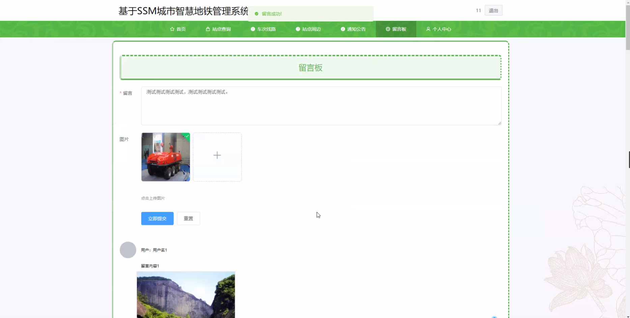Click the plus icon to upload a picture
The width and height of the screenshot is (630, 318).
coord(217,155)
